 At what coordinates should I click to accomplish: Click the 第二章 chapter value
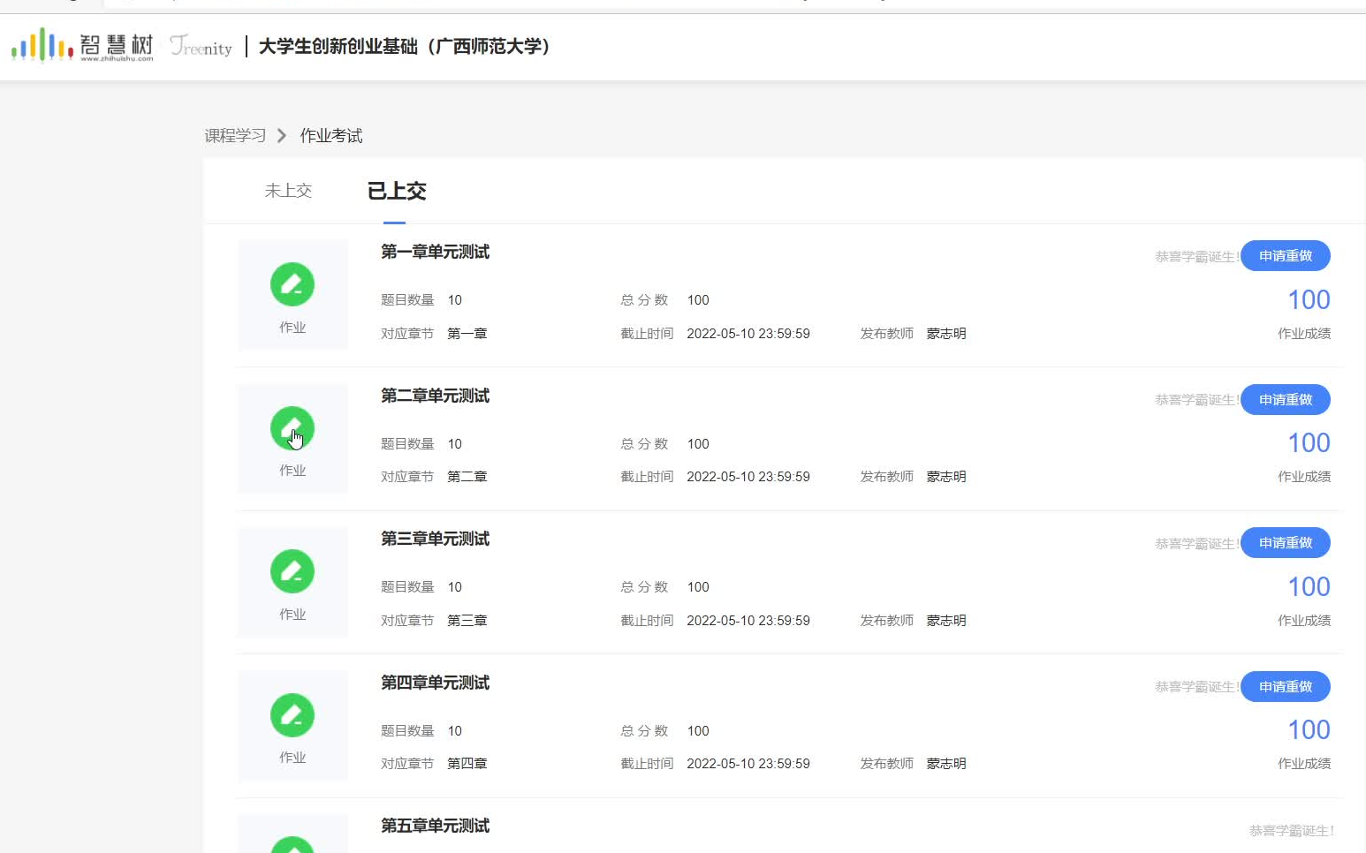467,477
